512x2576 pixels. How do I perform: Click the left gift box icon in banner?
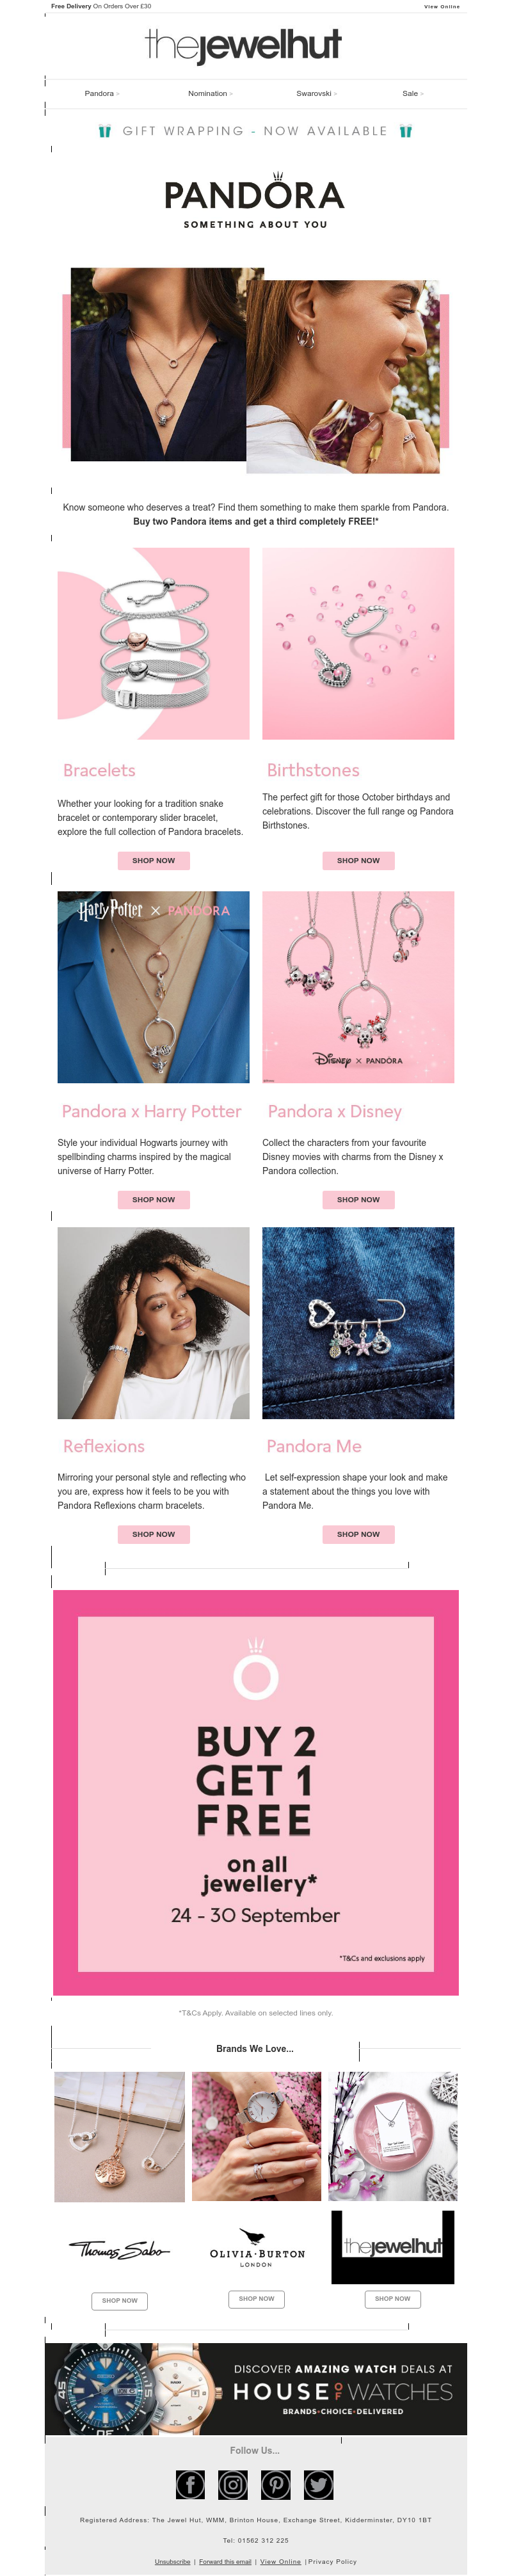coord(105,131)
